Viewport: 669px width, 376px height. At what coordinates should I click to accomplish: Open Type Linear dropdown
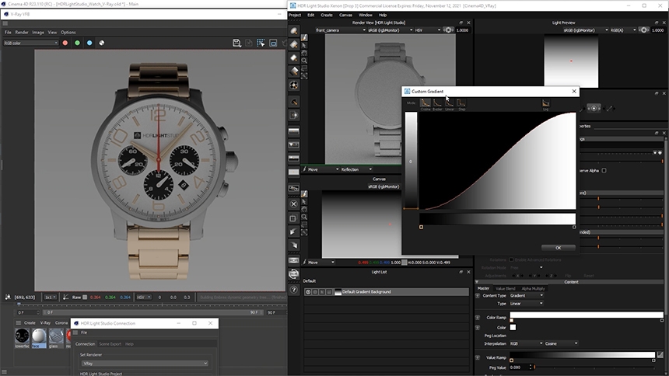point(527,304)
